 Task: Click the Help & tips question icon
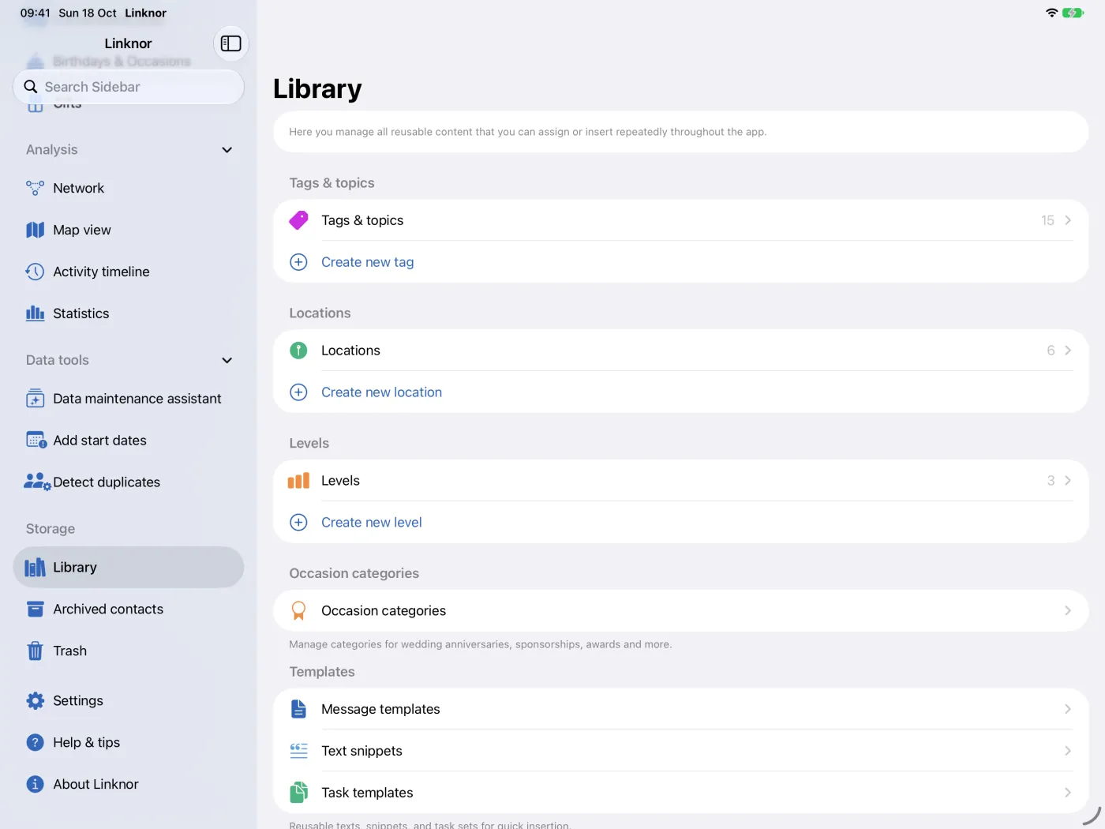click(x=35, y=742)
